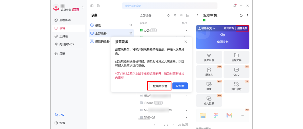Refresh the device list
The width and height of the screenshot is (303, 129).
pyautogui.click(x=168, y=15)
